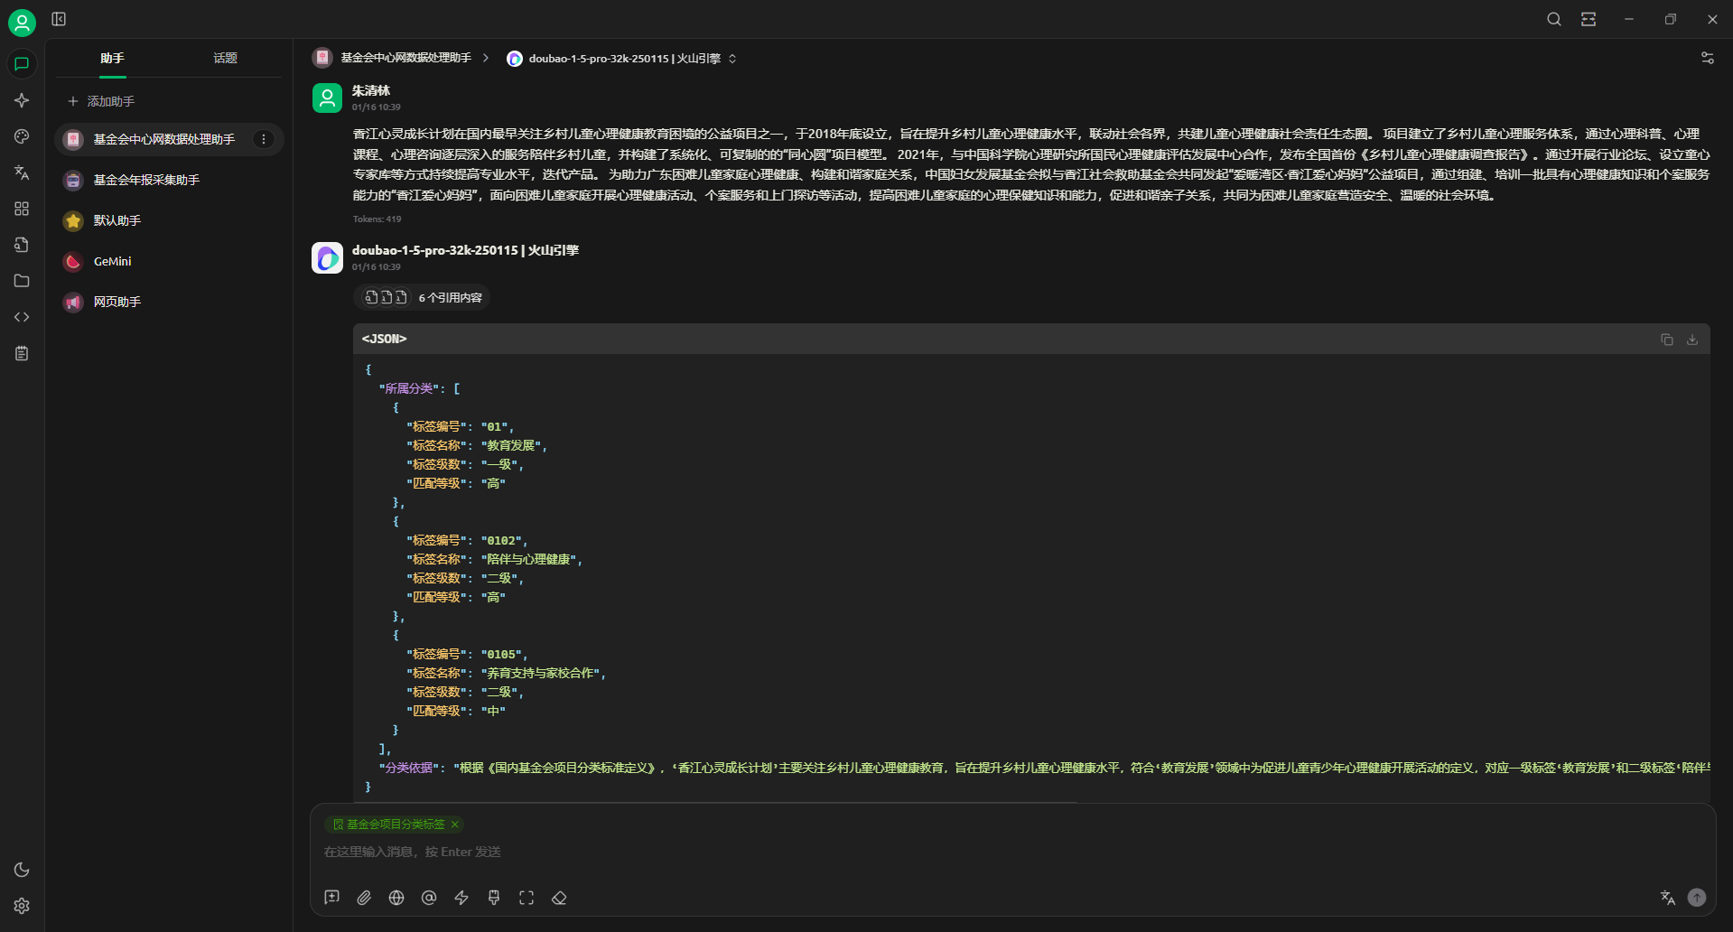The image size is (1733, 932).
Task: Open the doubao model selector dropdown
Action: [x=622, y=59]
